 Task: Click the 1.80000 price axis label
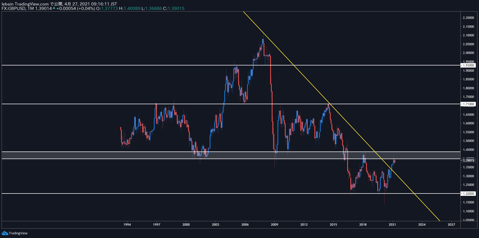coord(469,88)
